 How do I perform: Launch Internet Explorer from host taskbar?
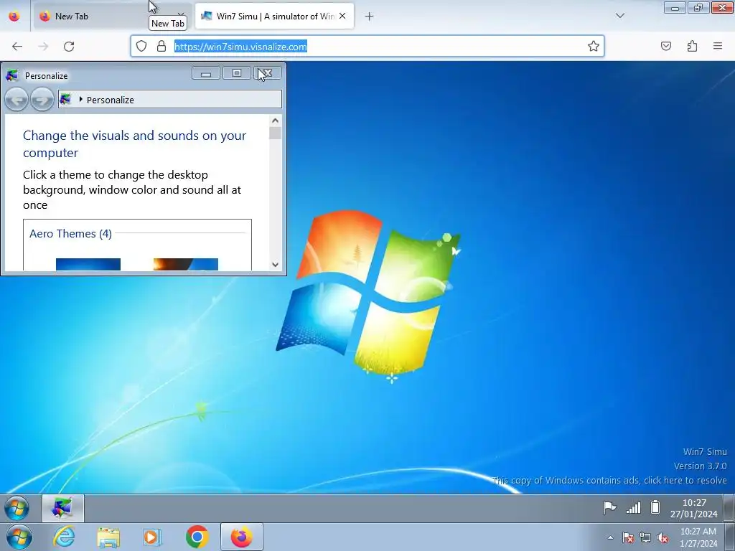pyautogui.click(x=64, y=537)
